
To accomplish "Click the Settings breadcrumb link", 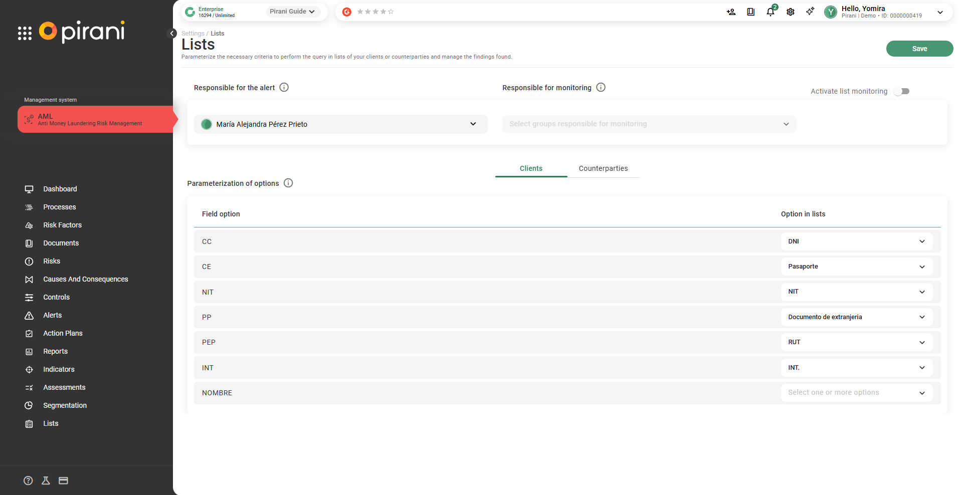I will (x=193, y=34).
